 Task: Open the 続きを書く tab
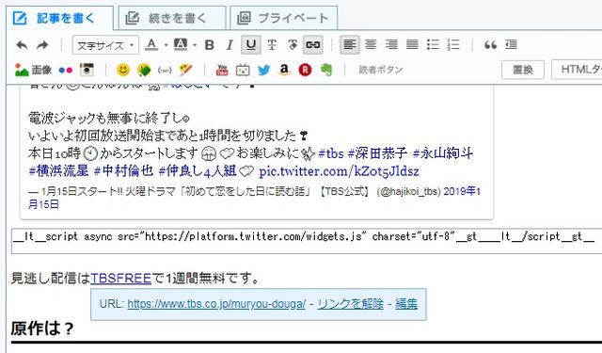pyautogui.click(x=171, y=18)
